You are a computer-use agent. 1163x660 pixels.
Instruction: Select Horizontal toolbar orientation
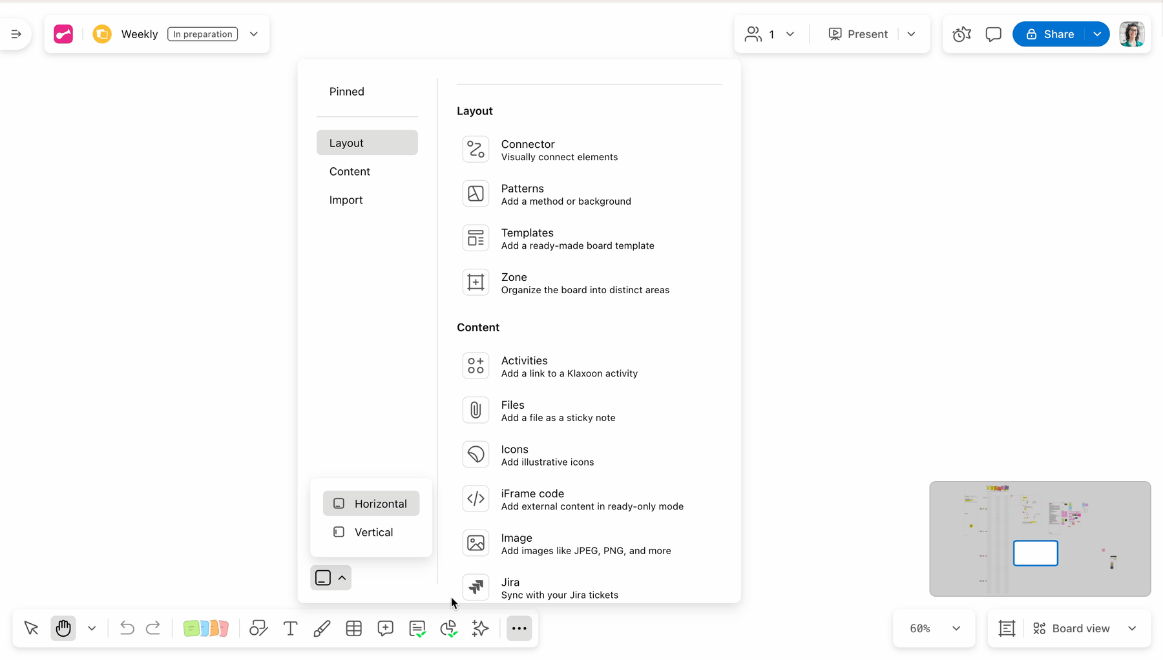[371, 504]
